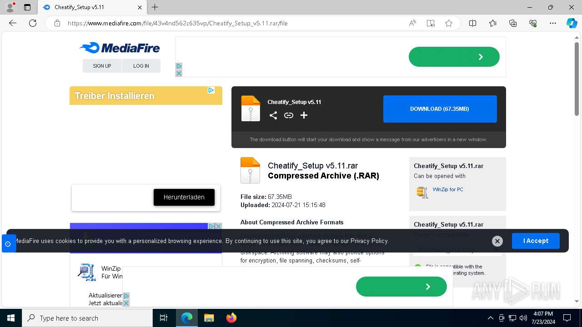The height and width of the screenshot is (327, 582).
Task: Click the scrollbar down arrow
Action: [577, 301]
